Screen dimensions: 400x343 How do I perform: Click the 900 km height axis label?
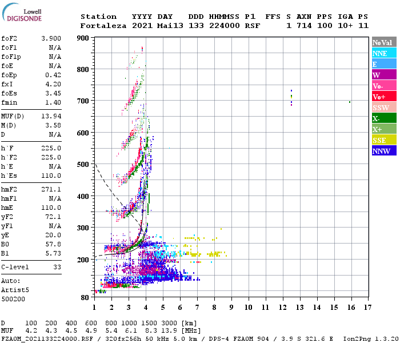coord(83,38)
